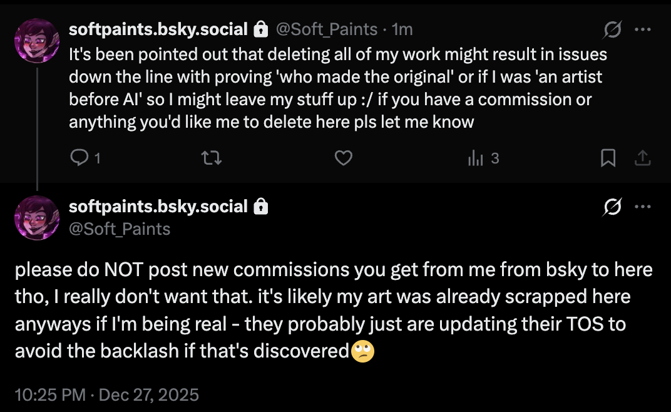
Task: Open the more options menu on the first post
Action: [643, 29]
